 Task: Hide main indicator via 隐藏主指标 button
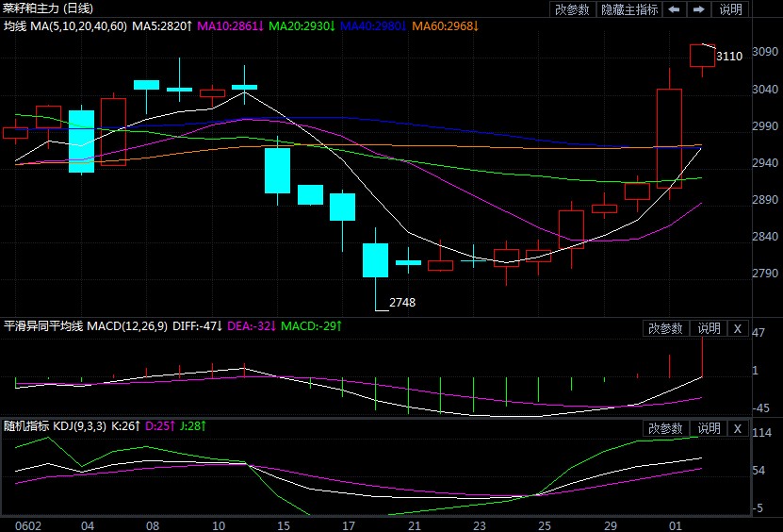click(629, 9)
